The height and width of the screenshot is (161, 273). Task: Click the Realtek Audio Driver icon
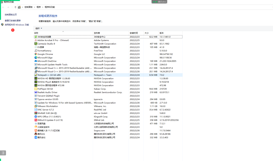(x=36, y=92)
